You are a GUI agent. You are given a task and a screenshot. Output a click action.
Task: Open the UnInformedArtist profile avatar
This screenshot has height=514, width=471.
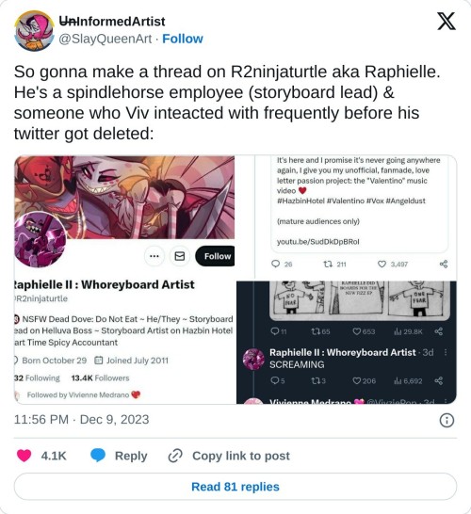(35, 30)
